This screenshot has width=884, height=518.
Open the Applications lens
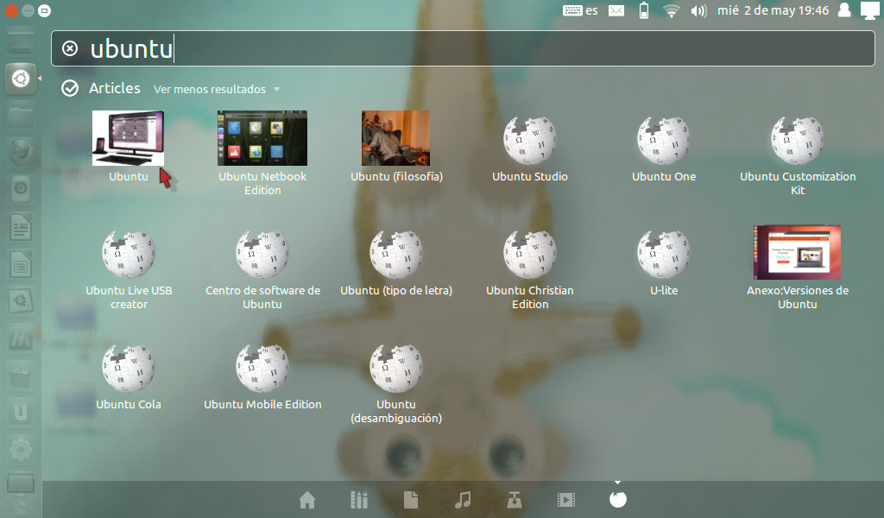coord(358,499)
